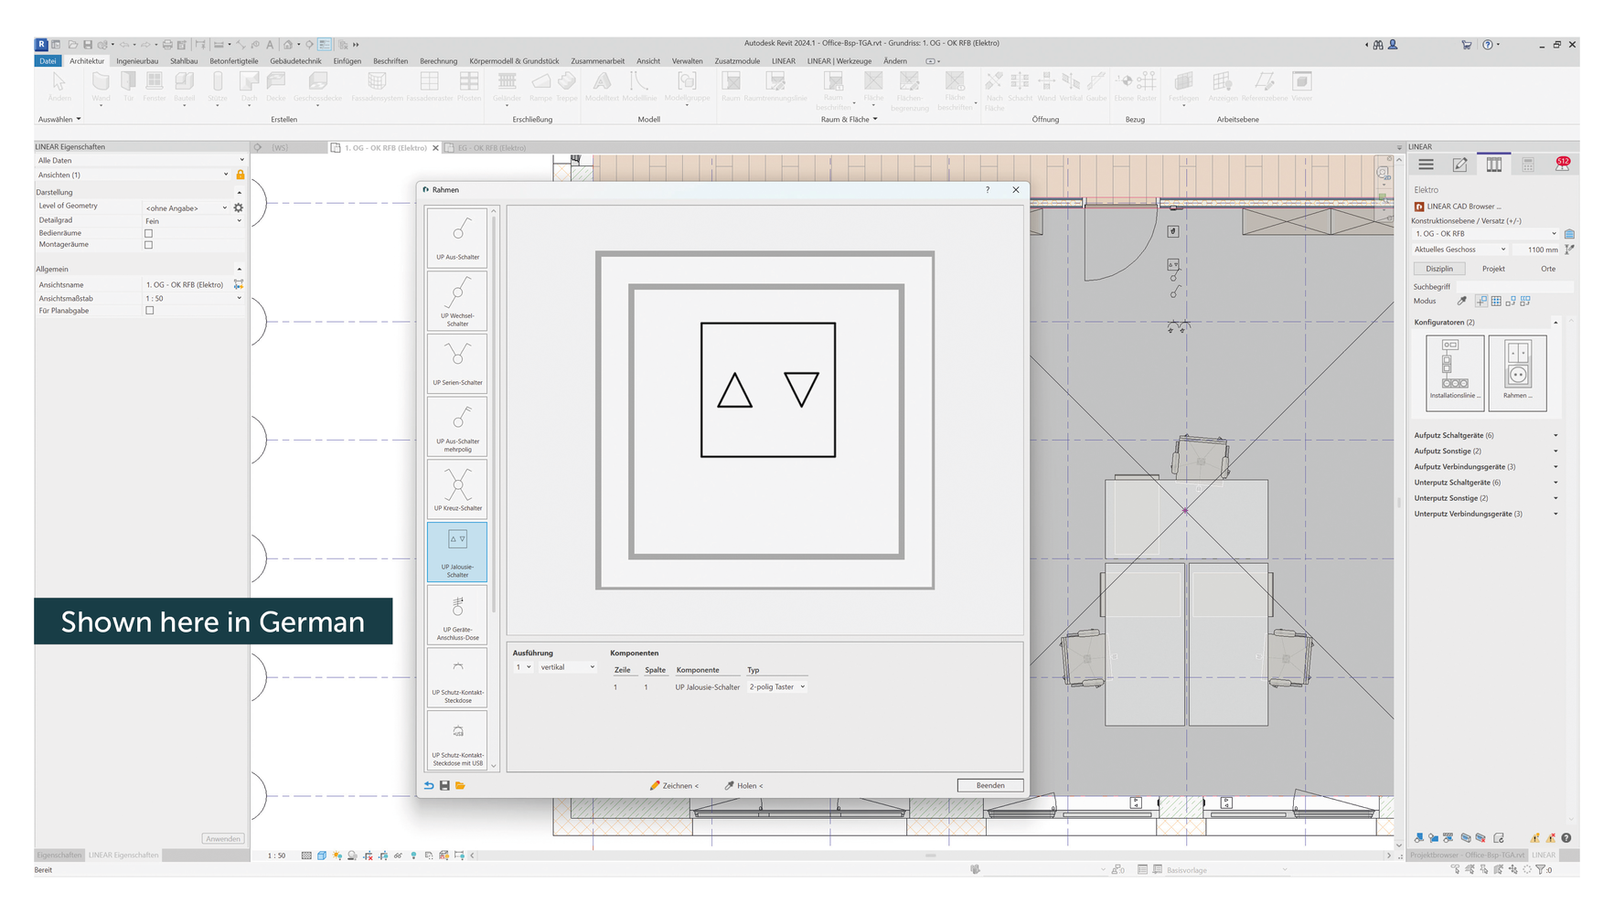Choose the UP Kreuz-Schalter symbol
The height and width of the screenshot is (914, 1614).
click(457, 489)
